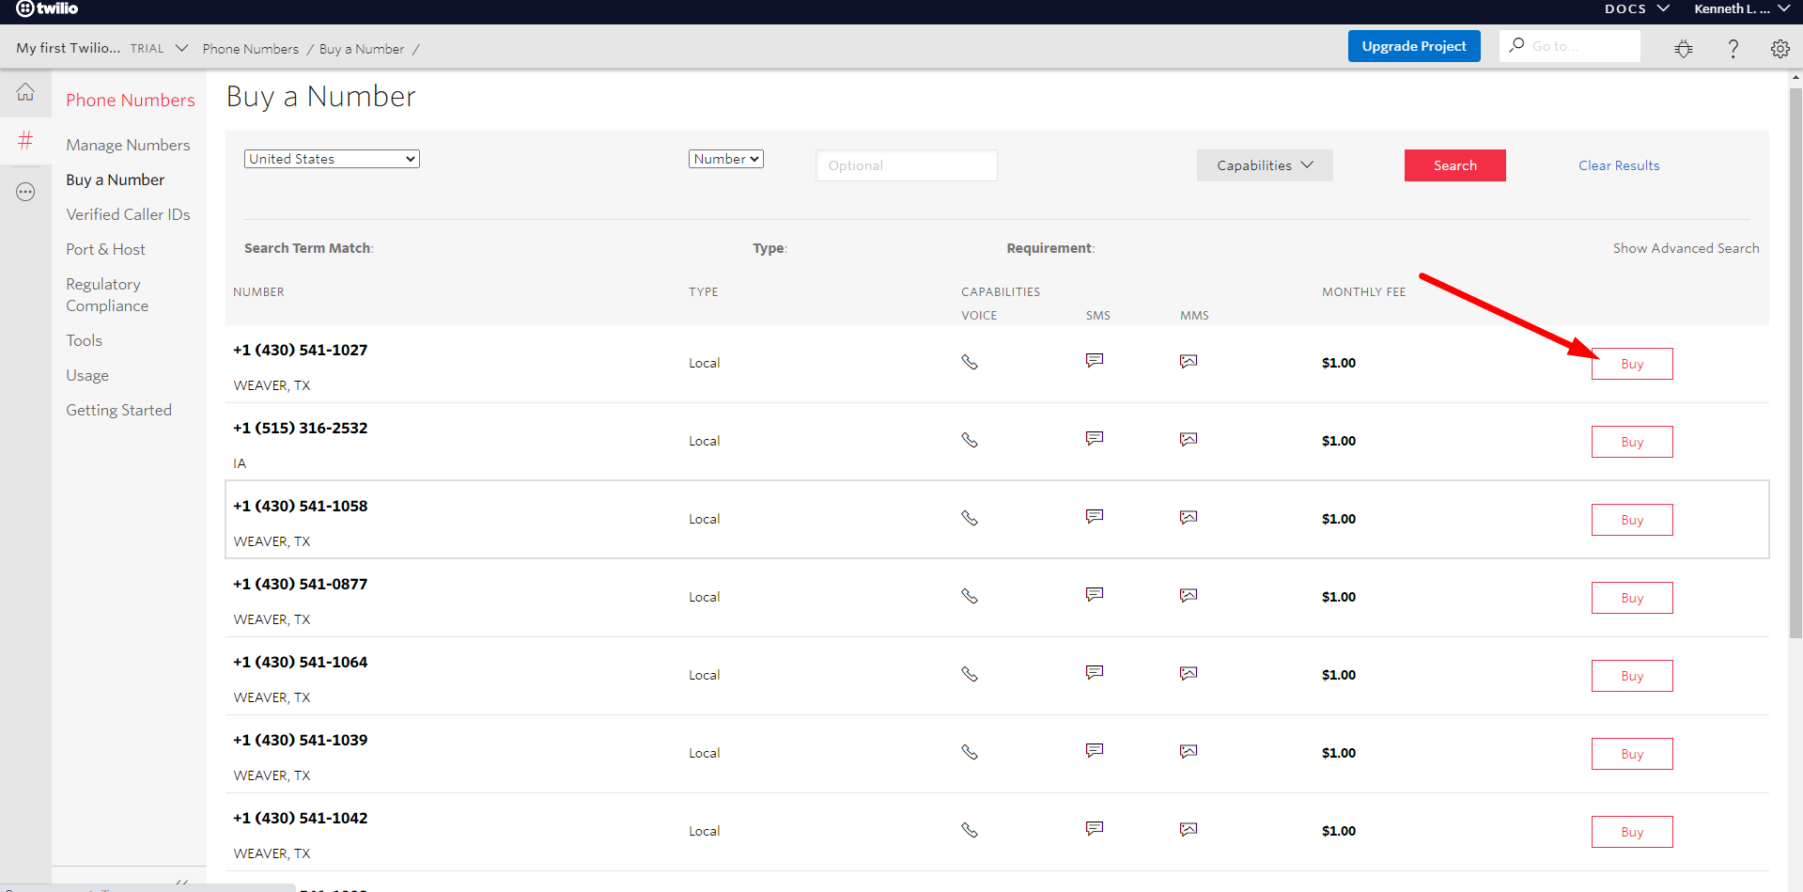
Task: Select the Phone Numbers hash icon
Action: (x=25, y=141)
